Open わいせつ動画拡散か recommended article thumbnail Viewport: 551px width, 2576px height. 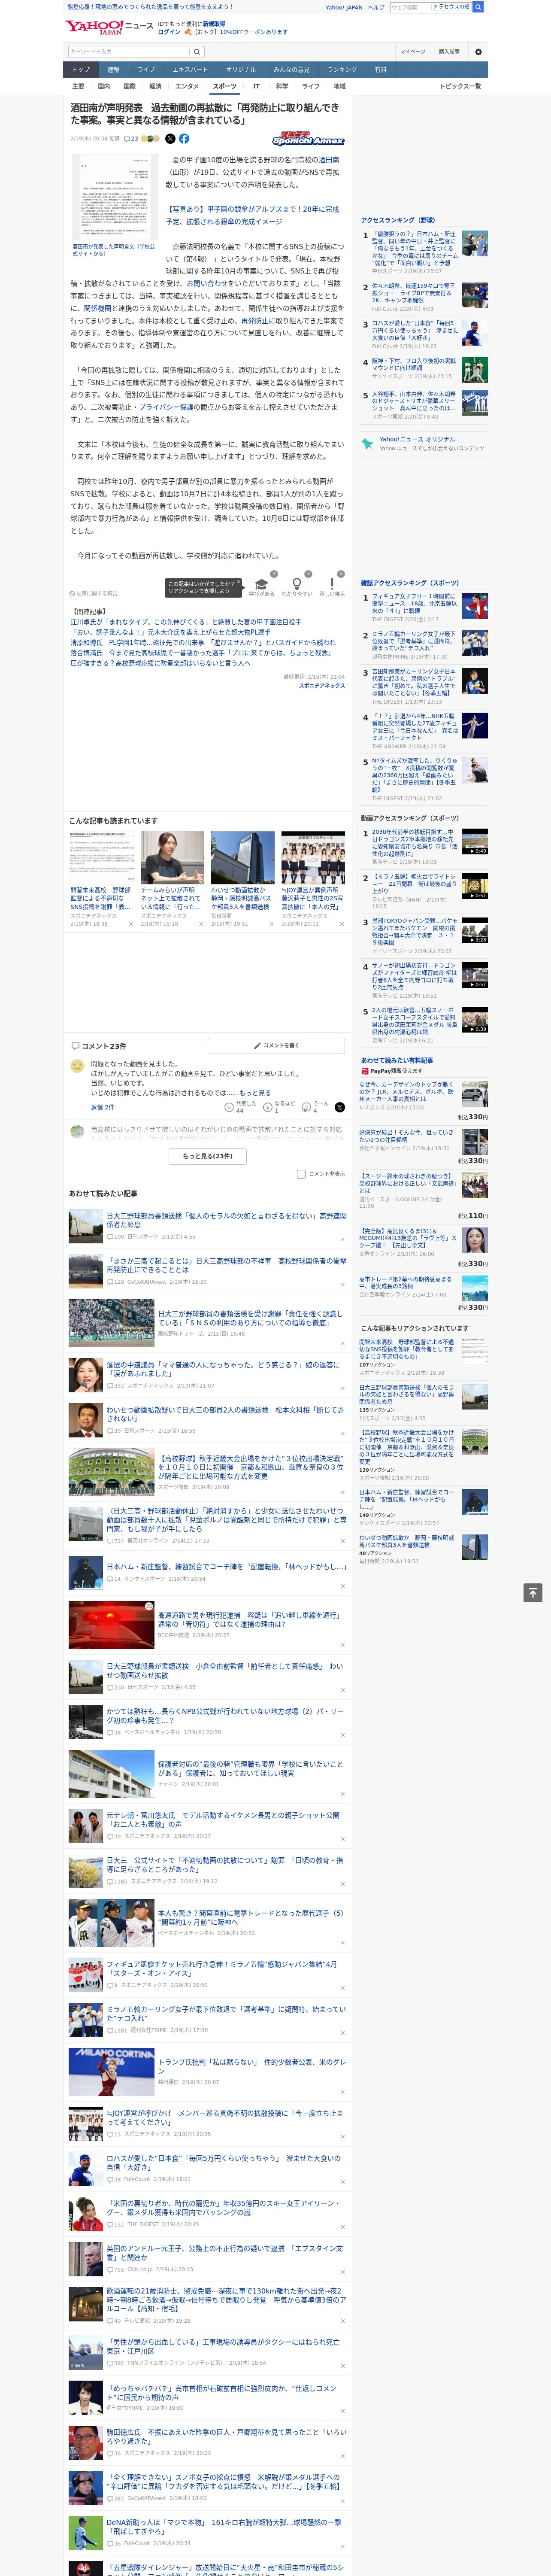point(242,858)
